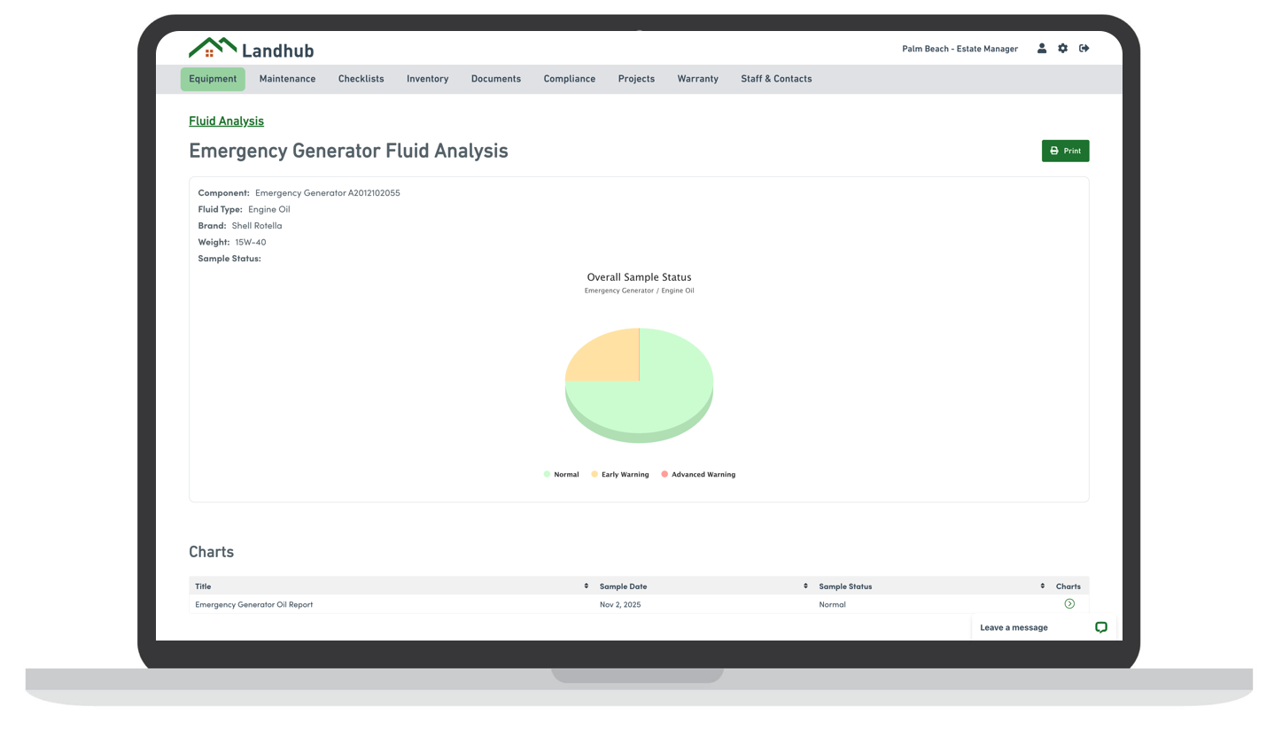Screen dimensions: 1282x730
Task: Click the logout arrow icon
Action: (x=1084, y=49)
